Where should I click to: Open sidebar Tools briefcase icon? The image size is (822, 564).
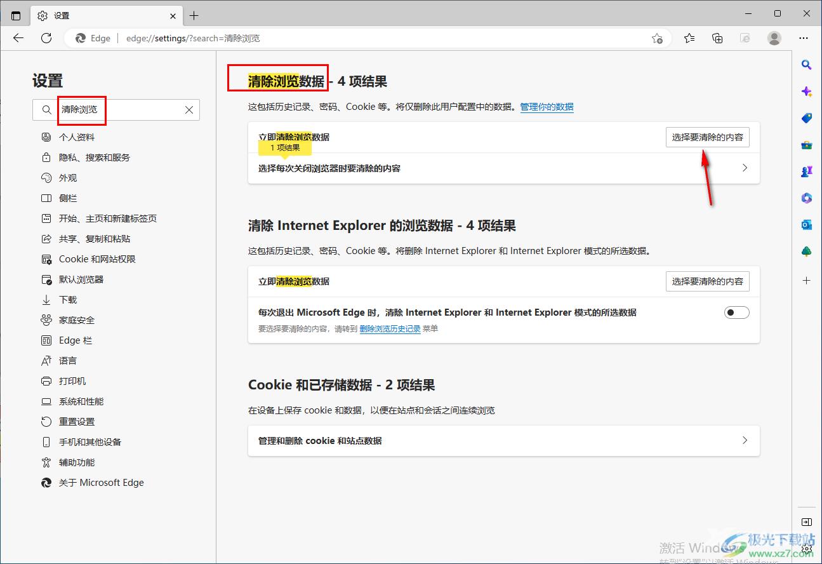coord(807,145)
